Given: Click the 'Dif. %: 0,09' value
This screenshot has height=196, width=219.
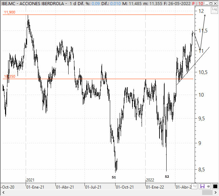Looking at the screenshot, I should 89,3.
